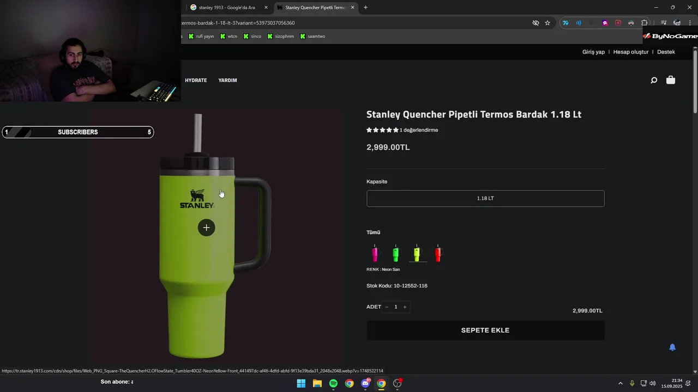The height and width of the screenshot is (392, 698).
Task: Click the Hesap oluştur link
Action: click(631, 52)
